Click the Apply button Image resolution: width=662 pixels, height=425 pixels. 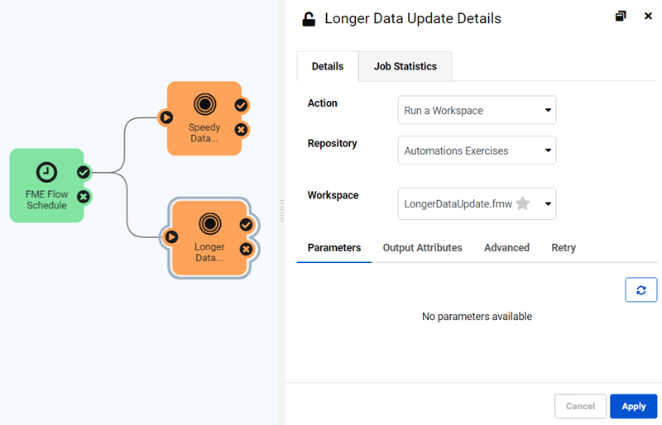(x=633, y=406)
